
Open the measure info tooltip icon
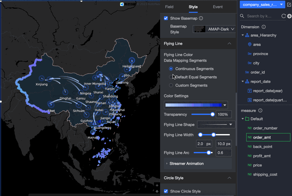260,111
